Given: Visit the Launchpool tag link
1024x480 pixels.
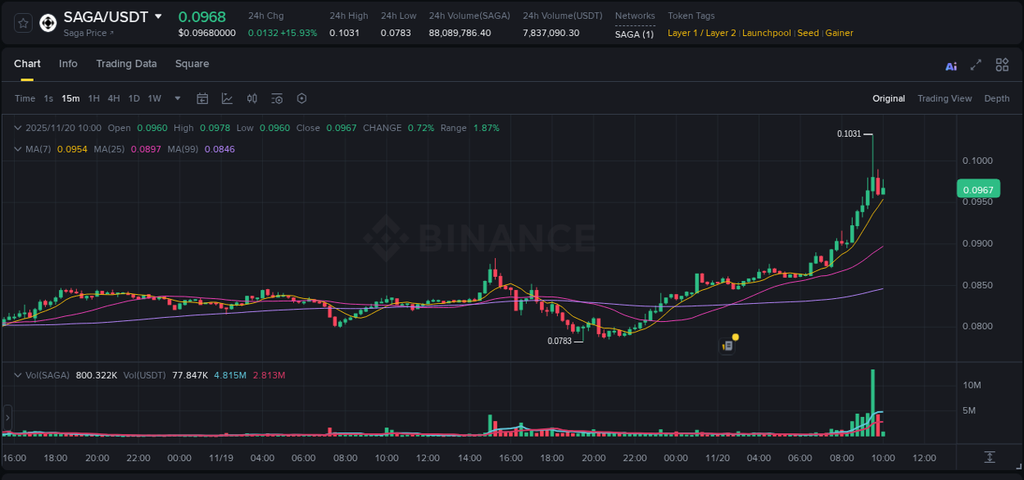Looking at the screenshot, I should coord(766,33).
